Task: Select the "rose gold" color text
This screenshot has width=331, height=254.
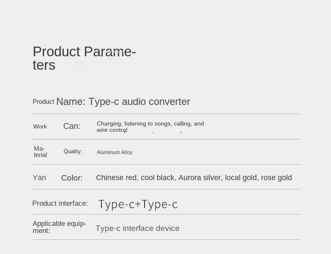Action: coord(276,178)
